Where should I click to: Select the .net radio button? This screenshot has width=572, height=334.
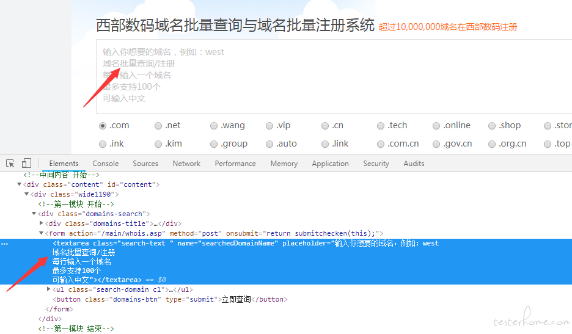[158, 126]
